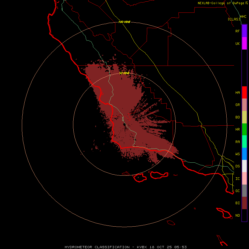This screenshot has height=249, width=249.
Task: Click the HA red legend swatch
Action: coord(244,92)
